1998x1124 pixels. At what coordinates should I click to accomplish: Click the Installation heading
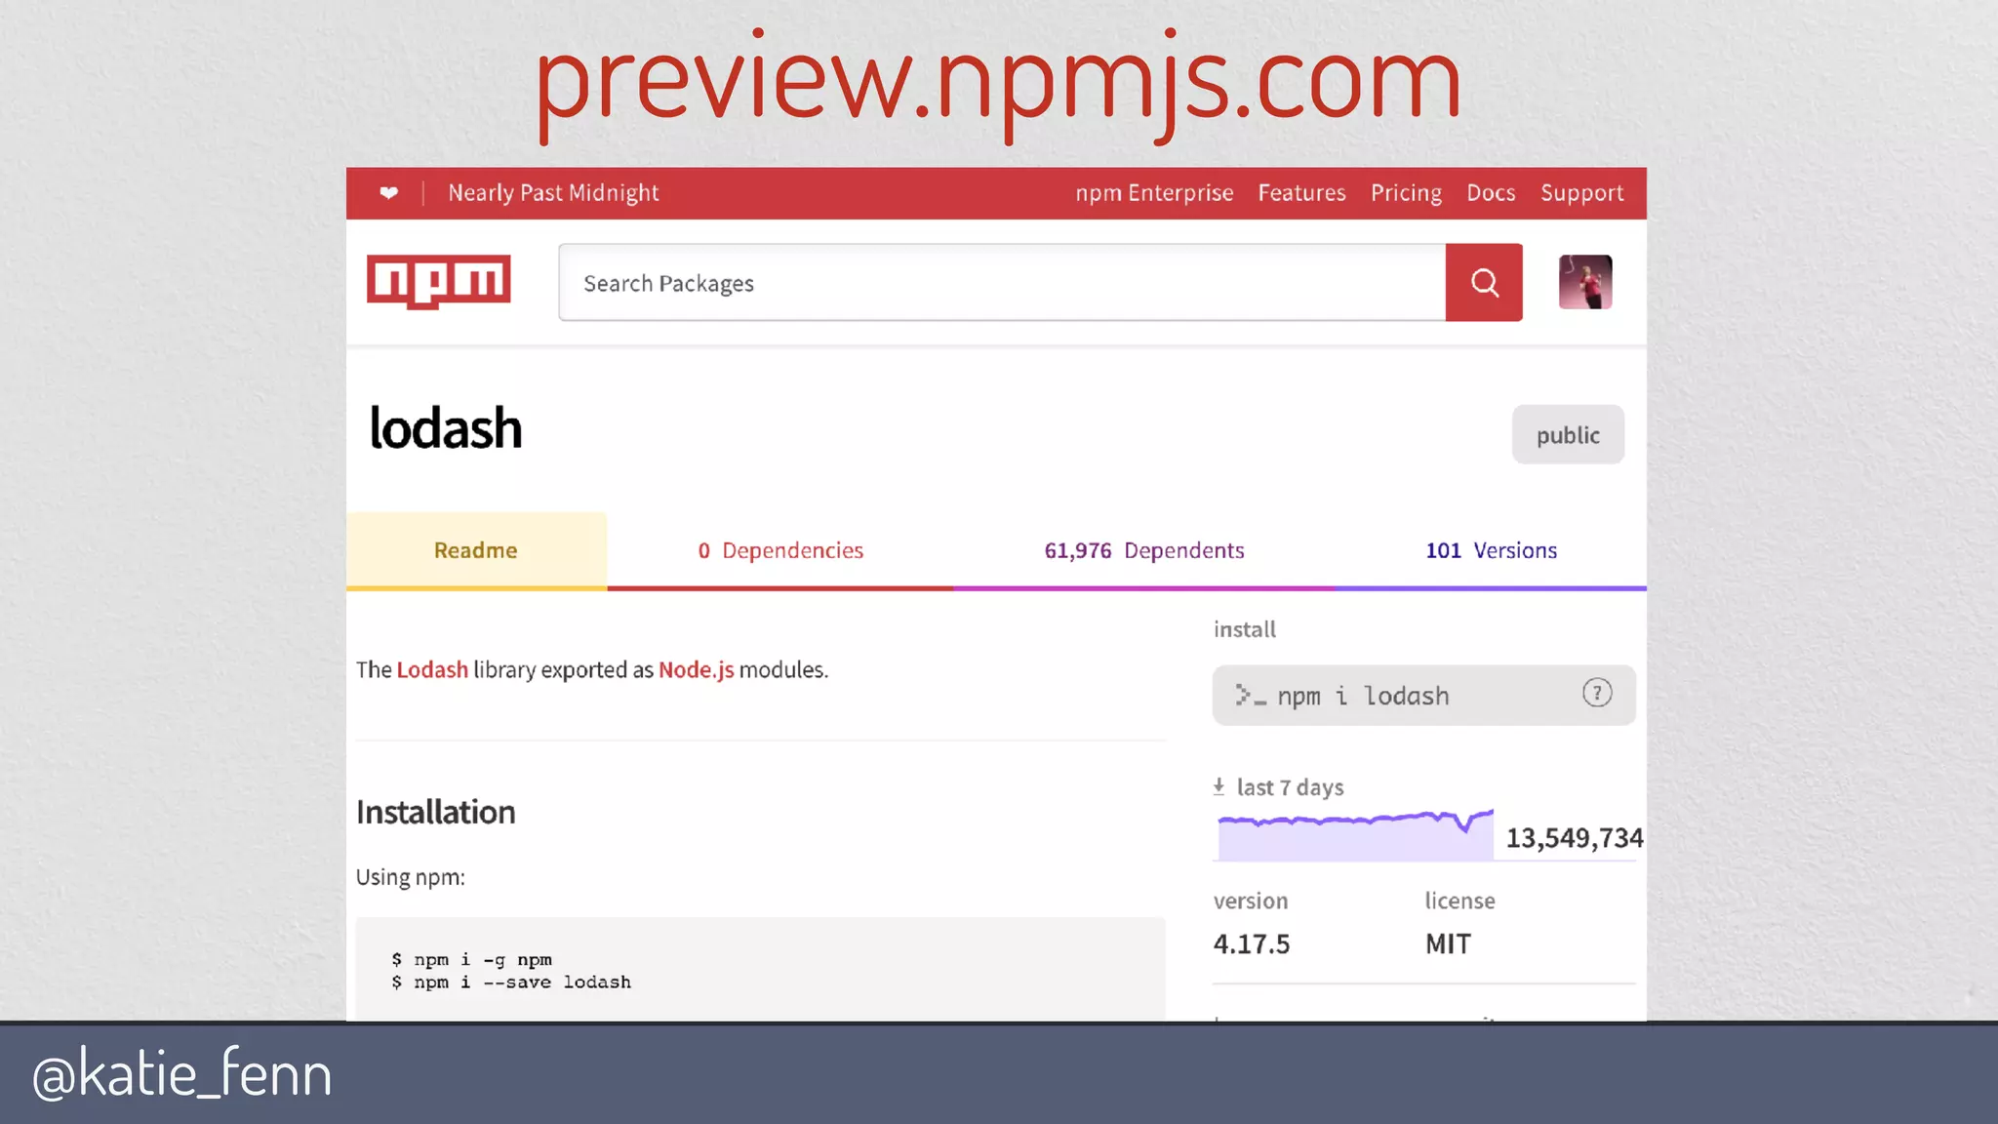(x=435, y=812)
